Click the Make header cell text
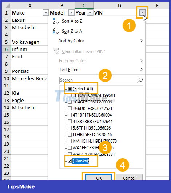 click(18, 13)
